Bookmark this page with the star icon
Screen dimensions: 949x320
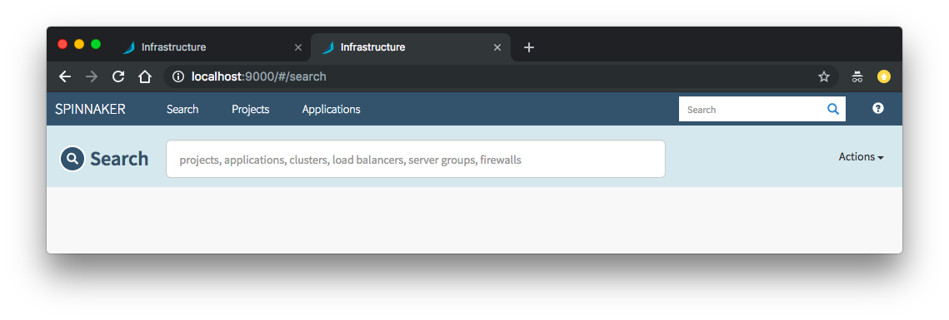click(824, 76)
